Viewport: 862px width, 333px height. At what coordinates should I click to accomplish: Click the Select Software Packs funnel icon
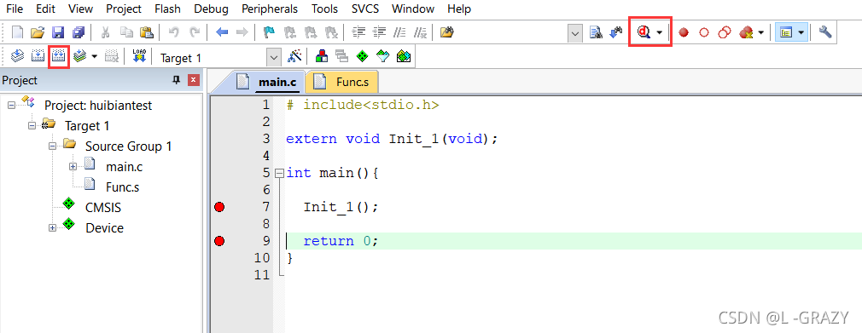(x=382, y=56)
